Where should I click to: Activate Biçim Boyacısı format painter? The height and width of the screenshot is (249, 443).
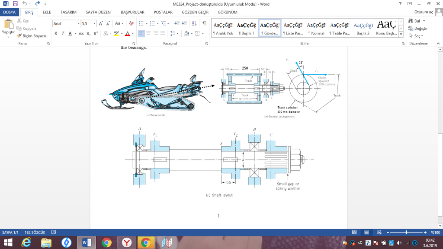[32, 36]
